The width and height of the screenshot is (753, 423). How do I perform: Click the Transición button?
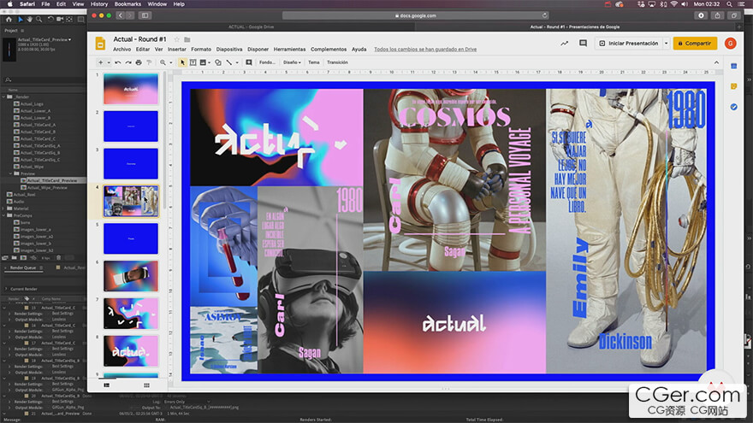[x=338, y=62]
